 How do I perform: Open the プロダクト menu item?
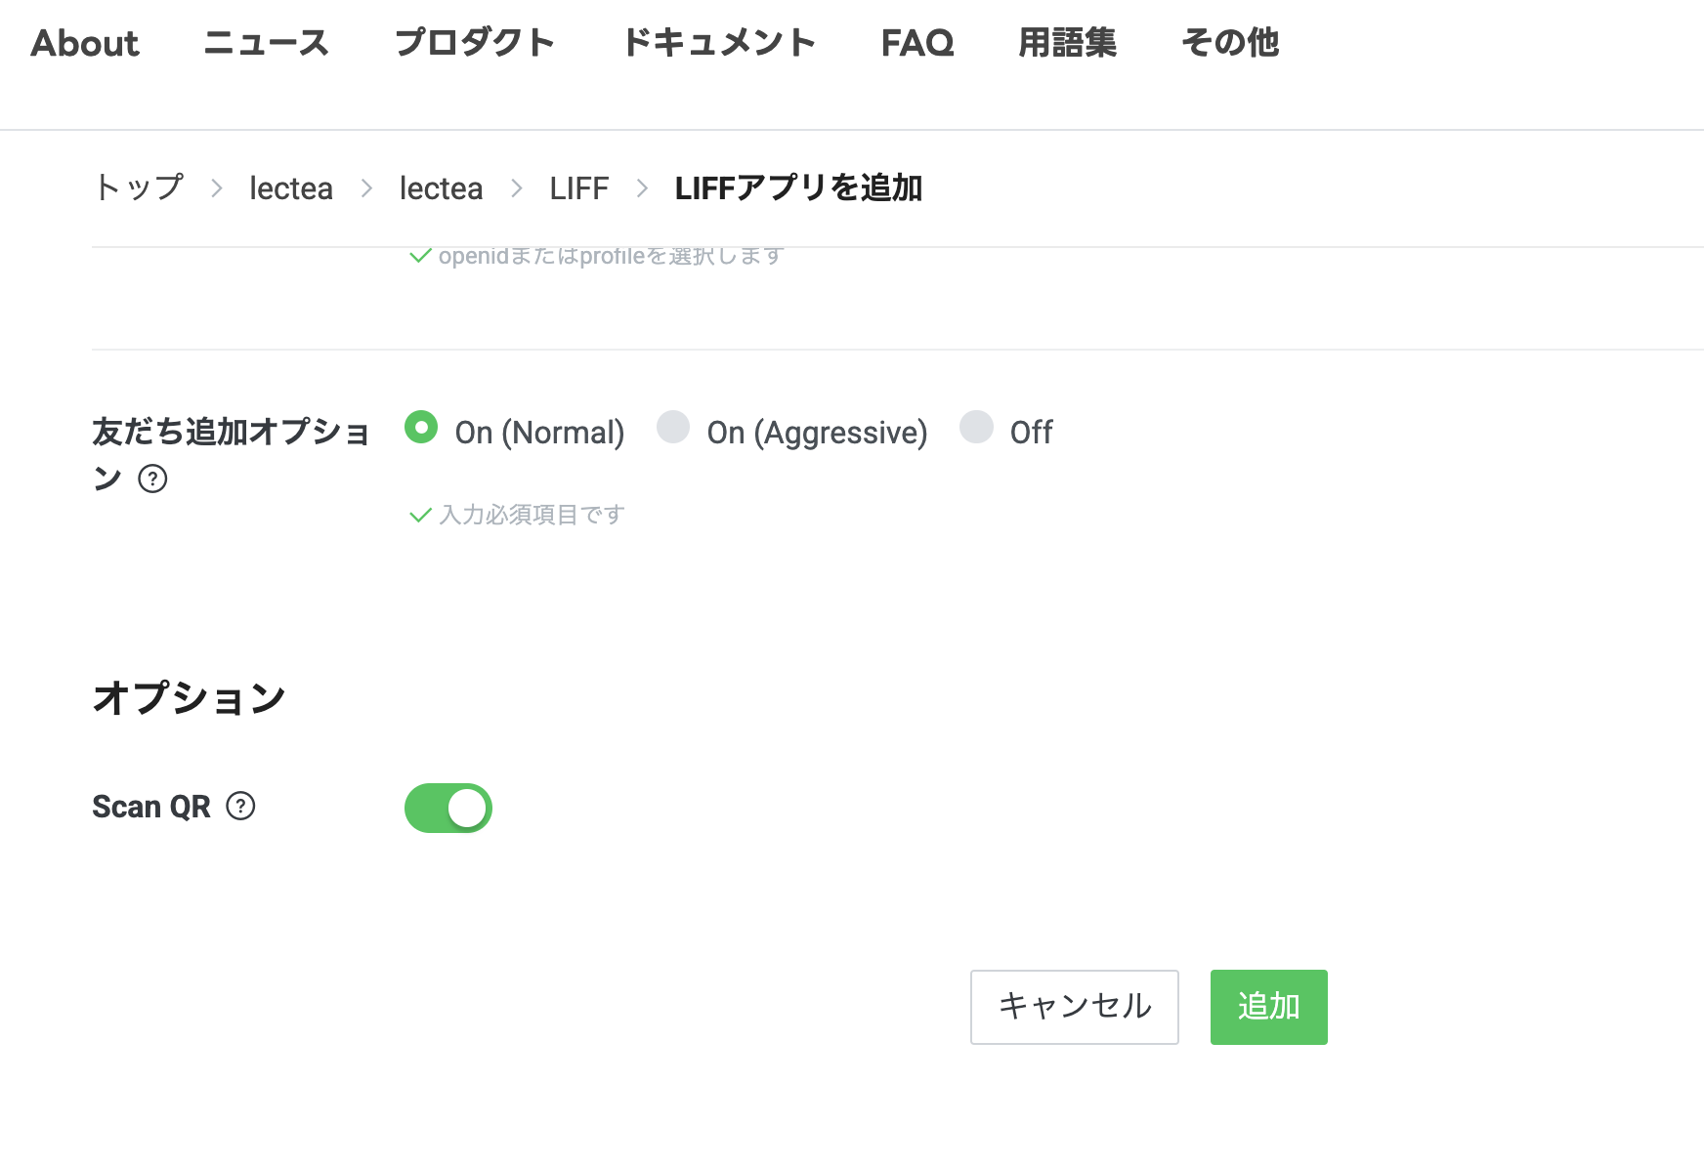coord(475,43)
